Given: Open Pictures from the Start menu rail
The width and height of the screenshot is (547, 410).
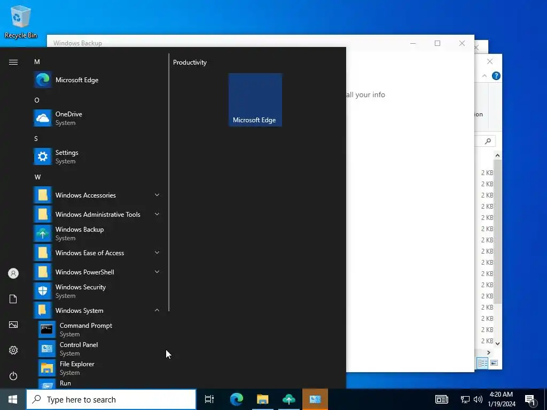Looking at the screenshot, I should click(x=13, y=325).
